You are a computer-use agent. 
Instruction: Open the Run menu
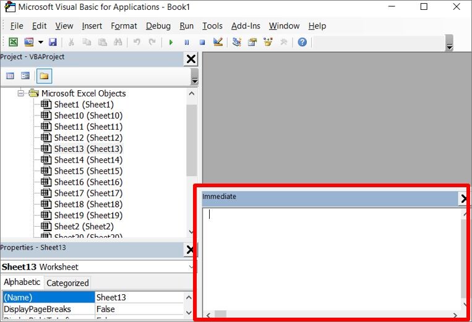tap(186, 26)
